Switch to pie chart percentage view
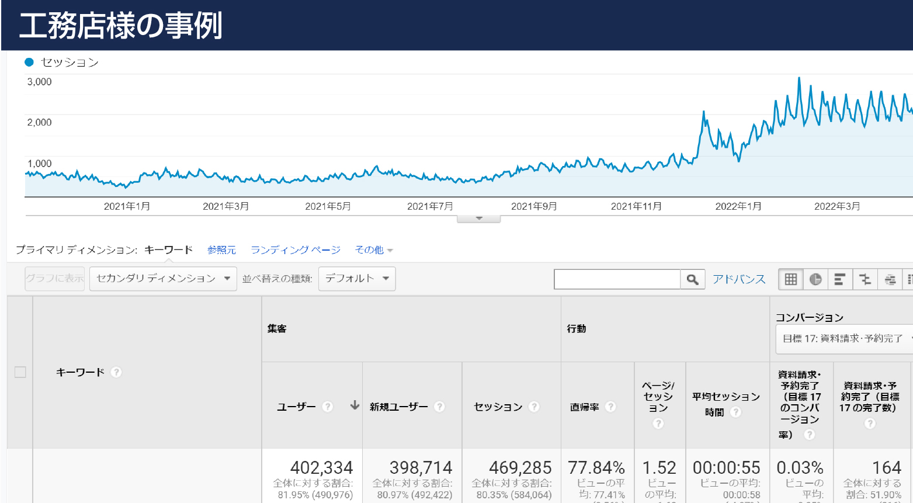This screenshot has width=913, height=503. [815, 279]
